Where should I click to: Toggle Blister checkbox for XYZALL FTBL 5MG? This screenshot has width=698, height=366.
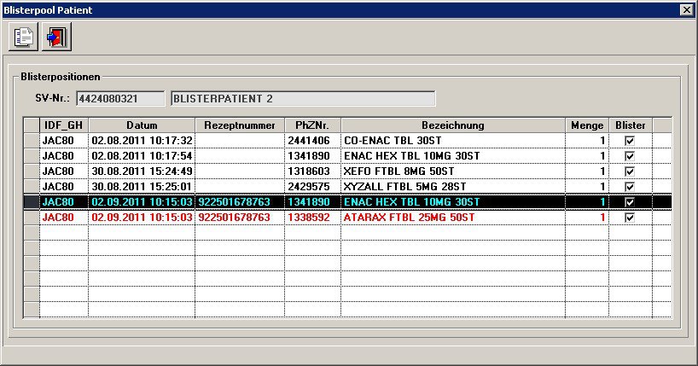click(630, 187)
